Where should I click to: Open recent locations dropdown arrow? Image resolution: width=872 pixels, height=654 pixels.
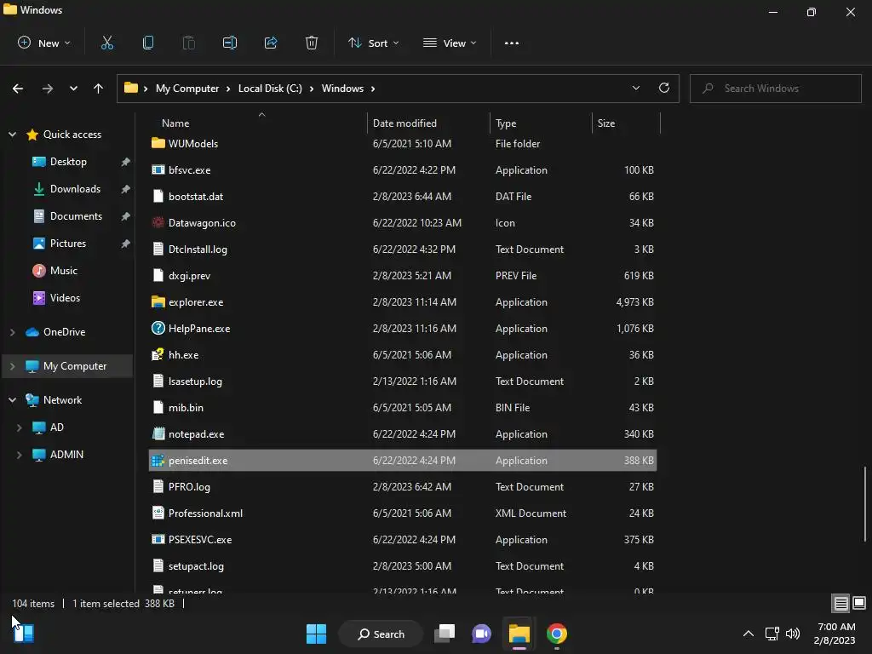click(73, 89)
